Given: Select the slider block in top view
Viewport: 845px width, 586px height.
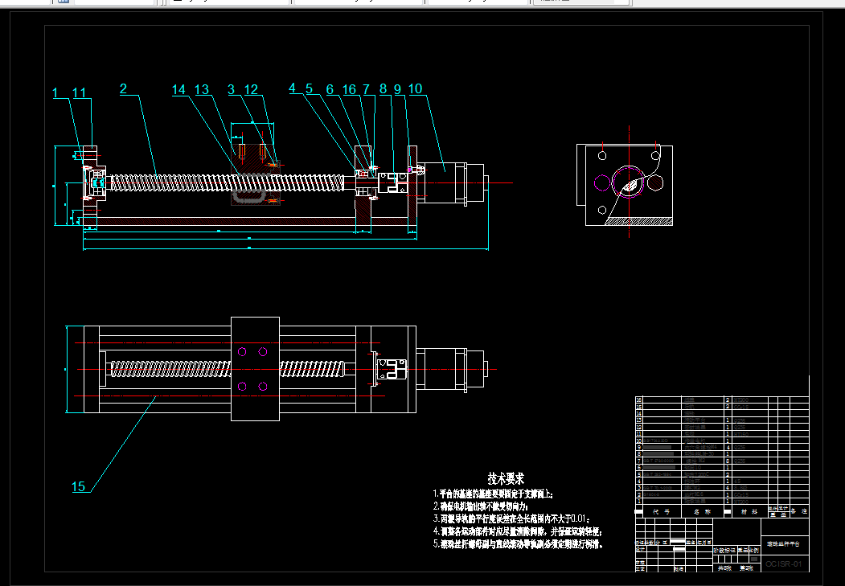Looking at the screenshot, I should pos(255,369).
